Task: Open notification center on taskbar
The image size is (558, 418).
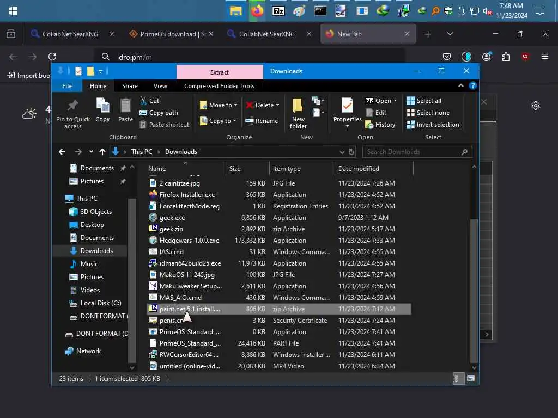Action: click(x=540, y=11)
